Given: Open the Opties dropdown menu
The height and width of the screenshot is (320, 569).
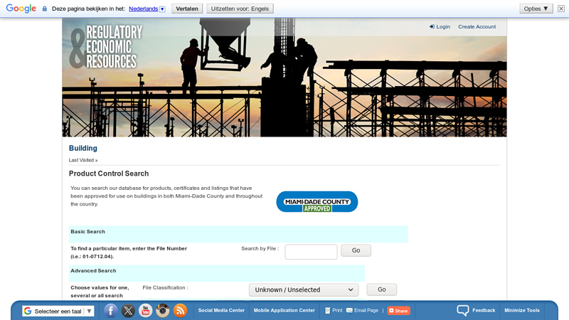Looking at the screenshot, I should 536,9.
